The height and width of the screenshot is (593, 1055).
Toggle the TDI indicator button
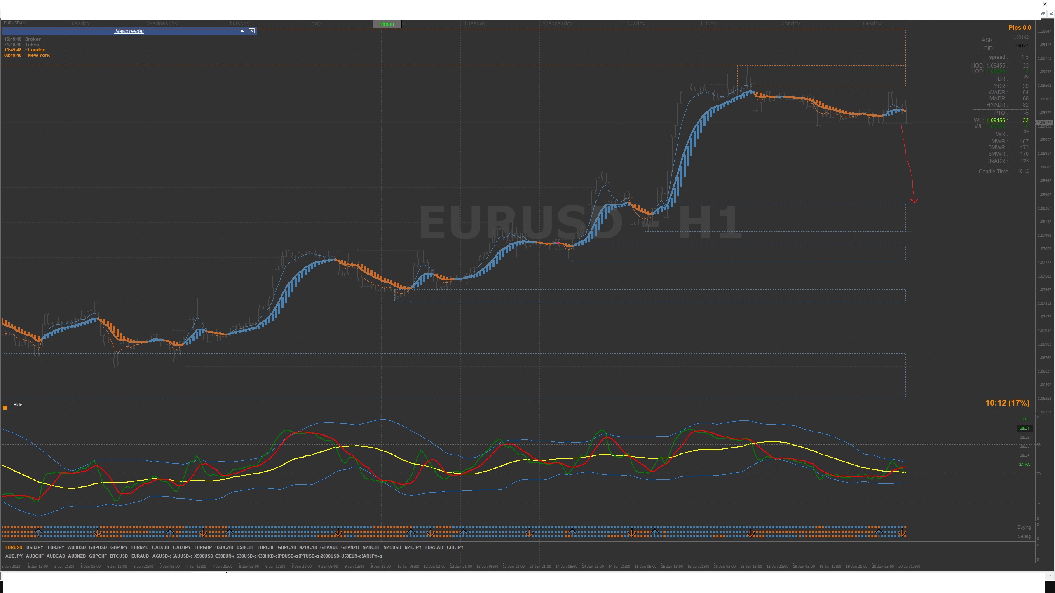coord(1024,419)
